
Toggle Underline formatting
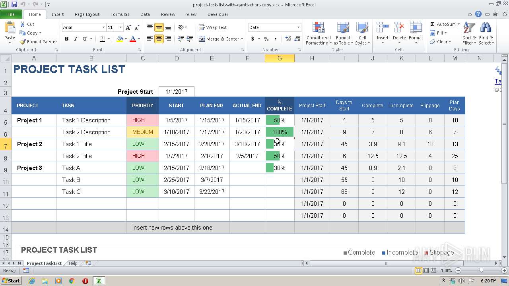85,39
